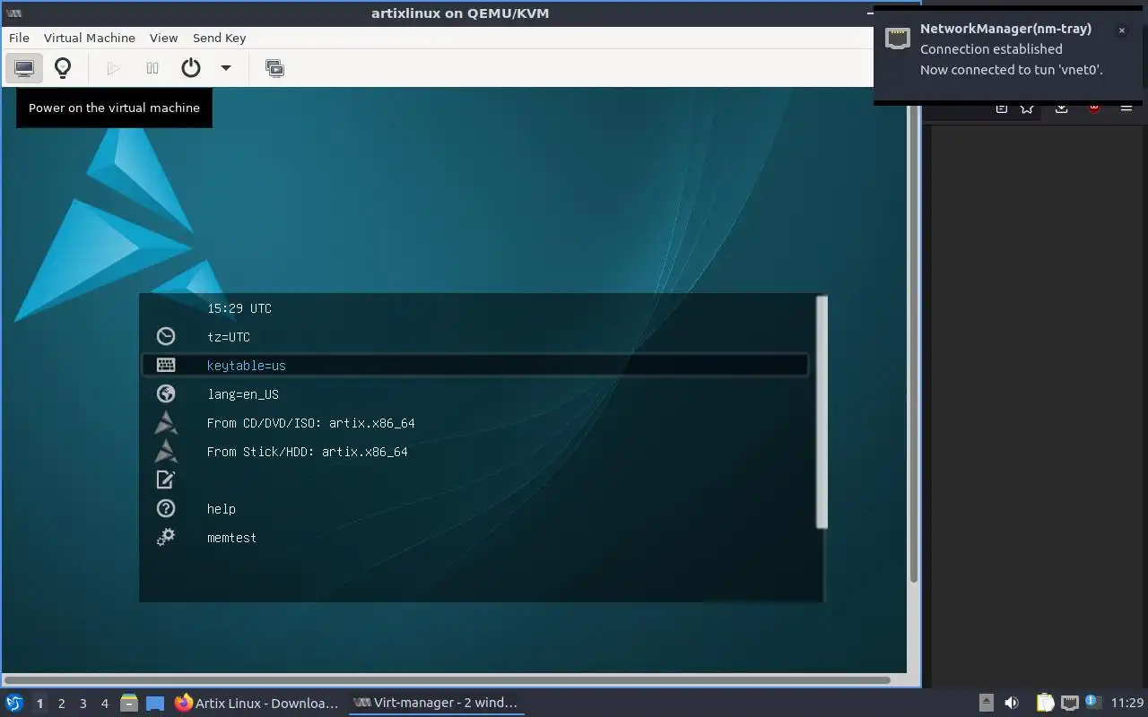1148x717 pixels.
Task: Switch to Virt-manager taskbar entry
Action: tap(436, 703)
